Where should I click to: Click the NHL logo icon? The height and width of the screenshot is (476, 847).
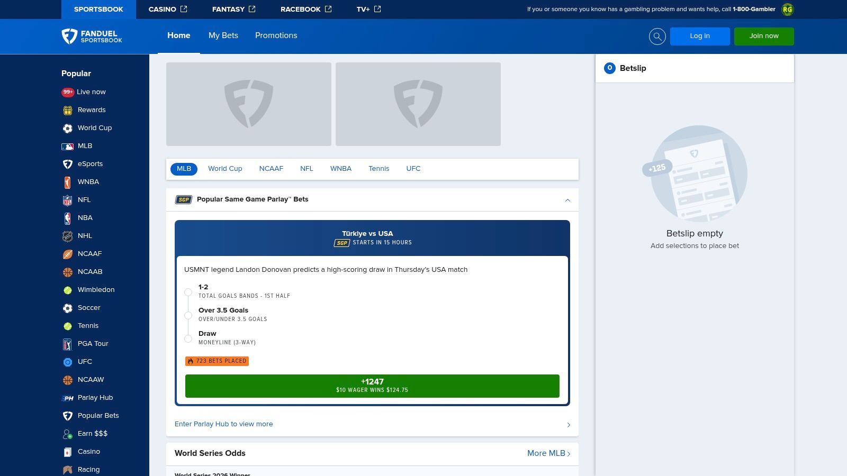(68, 236)
